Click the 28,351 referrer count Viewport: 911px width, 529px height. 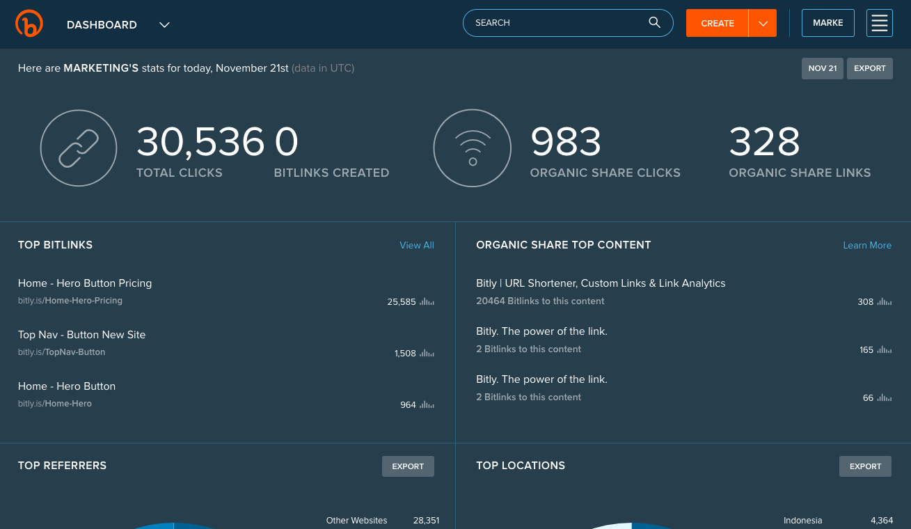pyautogui.click(x=426, y=520)
